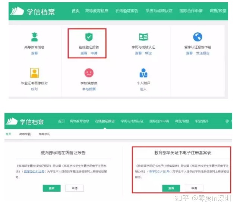The height and width of the screenshot is (208, 237).
Task: Open 国际合作申请 in the lower navigation bar
Action: point(159,121)
